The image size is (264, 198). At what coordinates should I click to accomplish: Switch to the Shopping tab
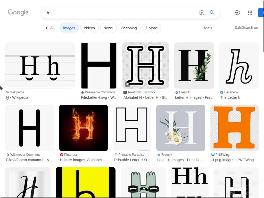pyautogui.click(x=129, y=28)
